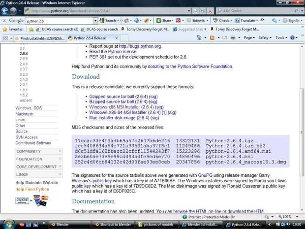The width and height of the screenshot is (305, 229).
Task: Expand the Google search field dropdown
Action: pos(95,21)
